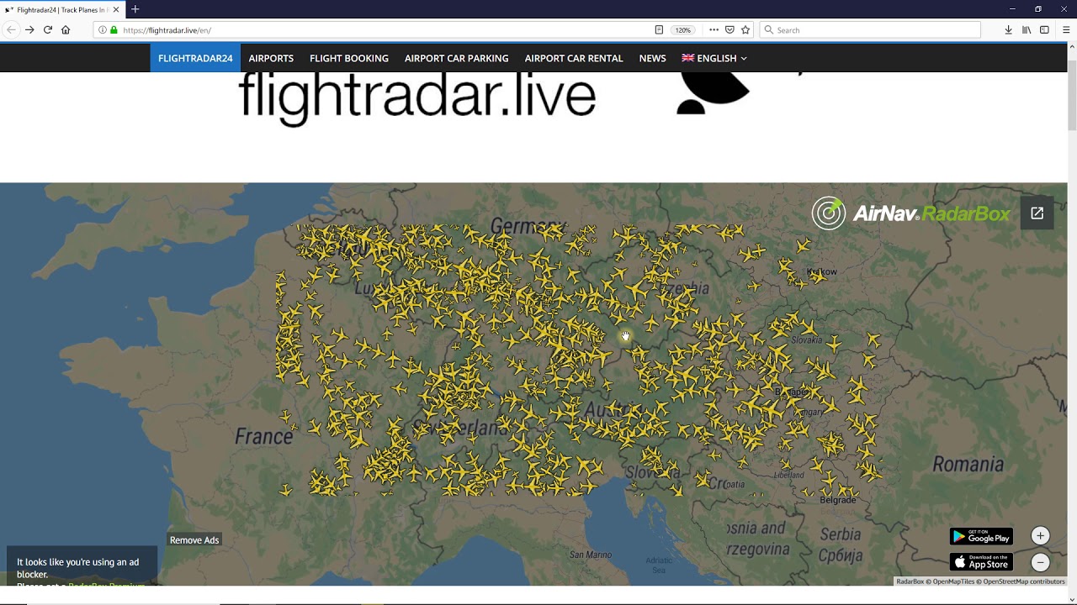1077x605 pixels.
Task: Click the Remove Ads button
Action: 194,540
